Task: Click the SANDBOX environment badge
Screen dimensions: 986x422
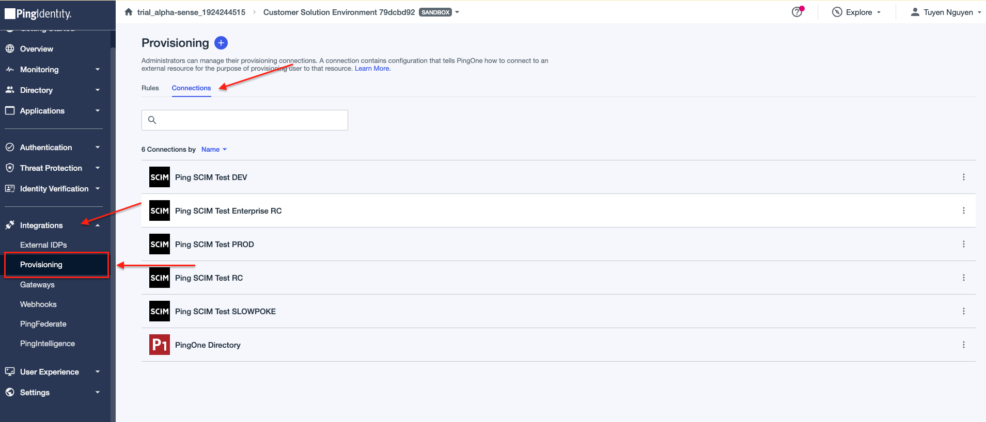Action: pos(435,12)
